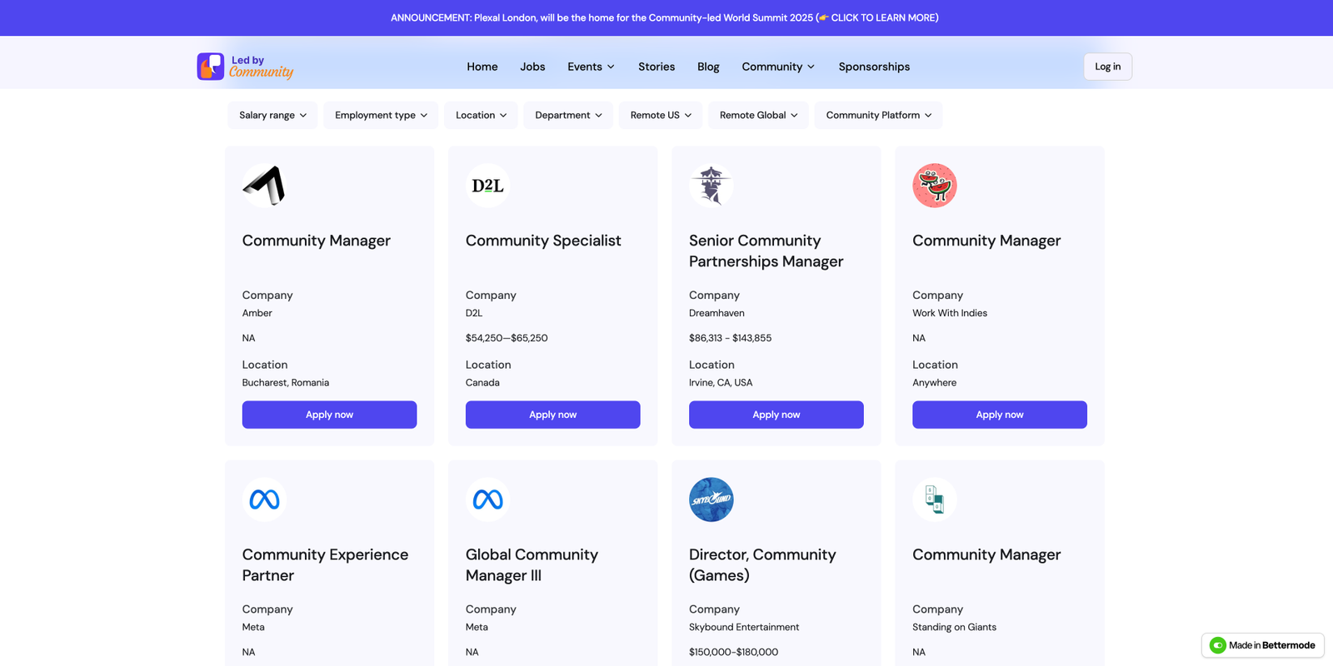Apply now for Dreamhaven partnerships manager
The image size is (1333, 666).
point(776,415)
